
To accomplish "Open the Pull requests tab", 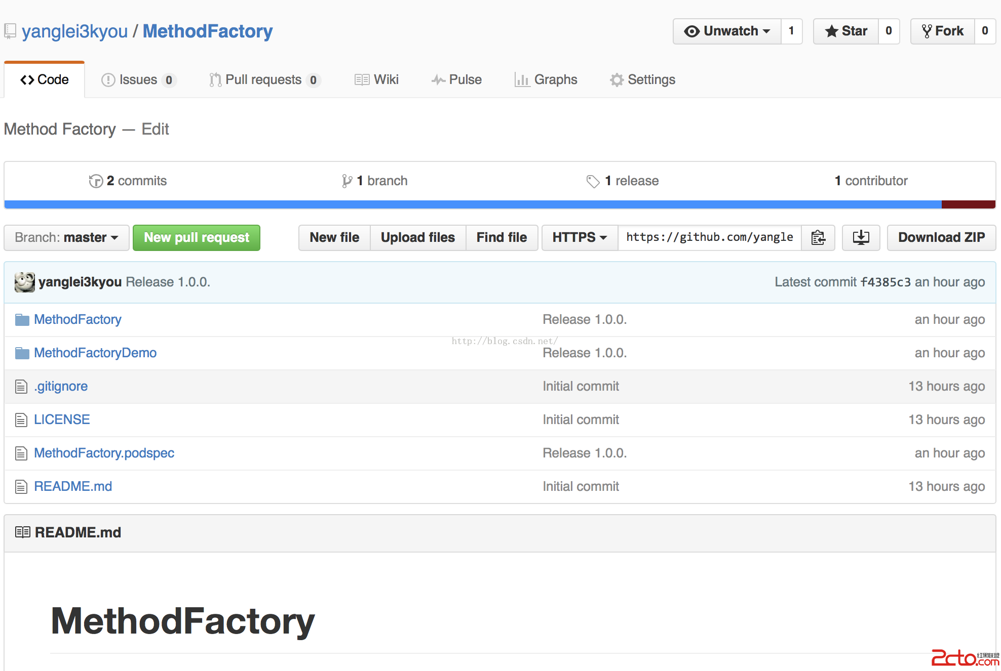I will 264,79.
